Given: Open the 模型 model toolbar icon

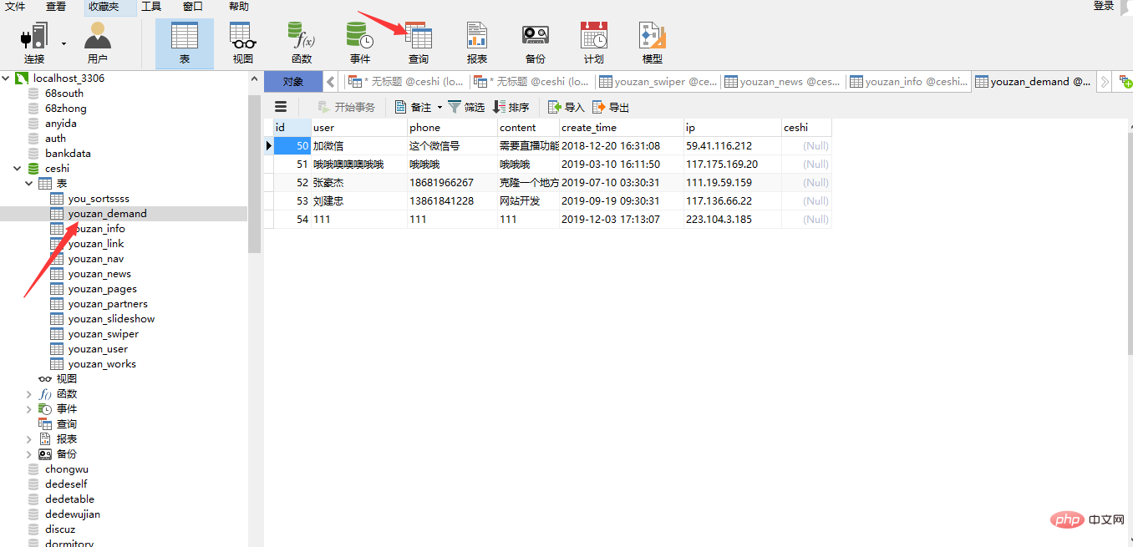Looking at the screenshot, I should click(653, 43).
